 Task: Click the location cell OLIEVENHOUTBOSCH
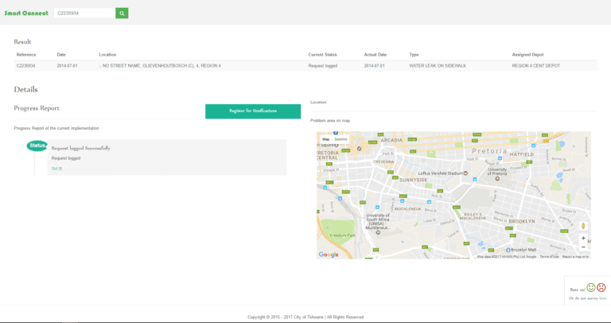[160, 66]
